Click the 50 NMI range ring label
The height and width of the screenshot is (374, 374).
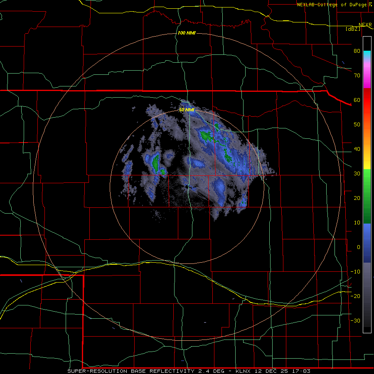pyautogui.click(x=187, y=110)
